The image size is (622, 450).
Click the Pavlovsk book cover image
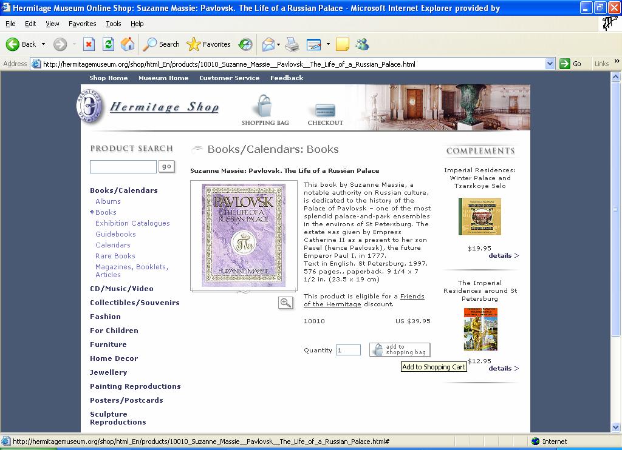pos(244,235)
